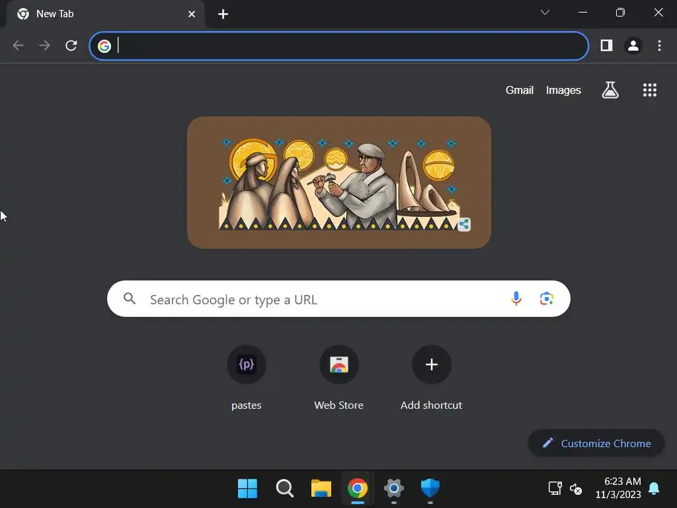The height and width of the screenshot is (508, 677).
Task: Open the Google Doodle artwork
Action: 339,183
